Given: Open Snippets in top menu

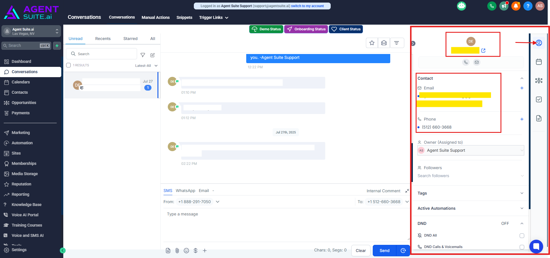Looking at the screenshot, I should pos(184,17).
